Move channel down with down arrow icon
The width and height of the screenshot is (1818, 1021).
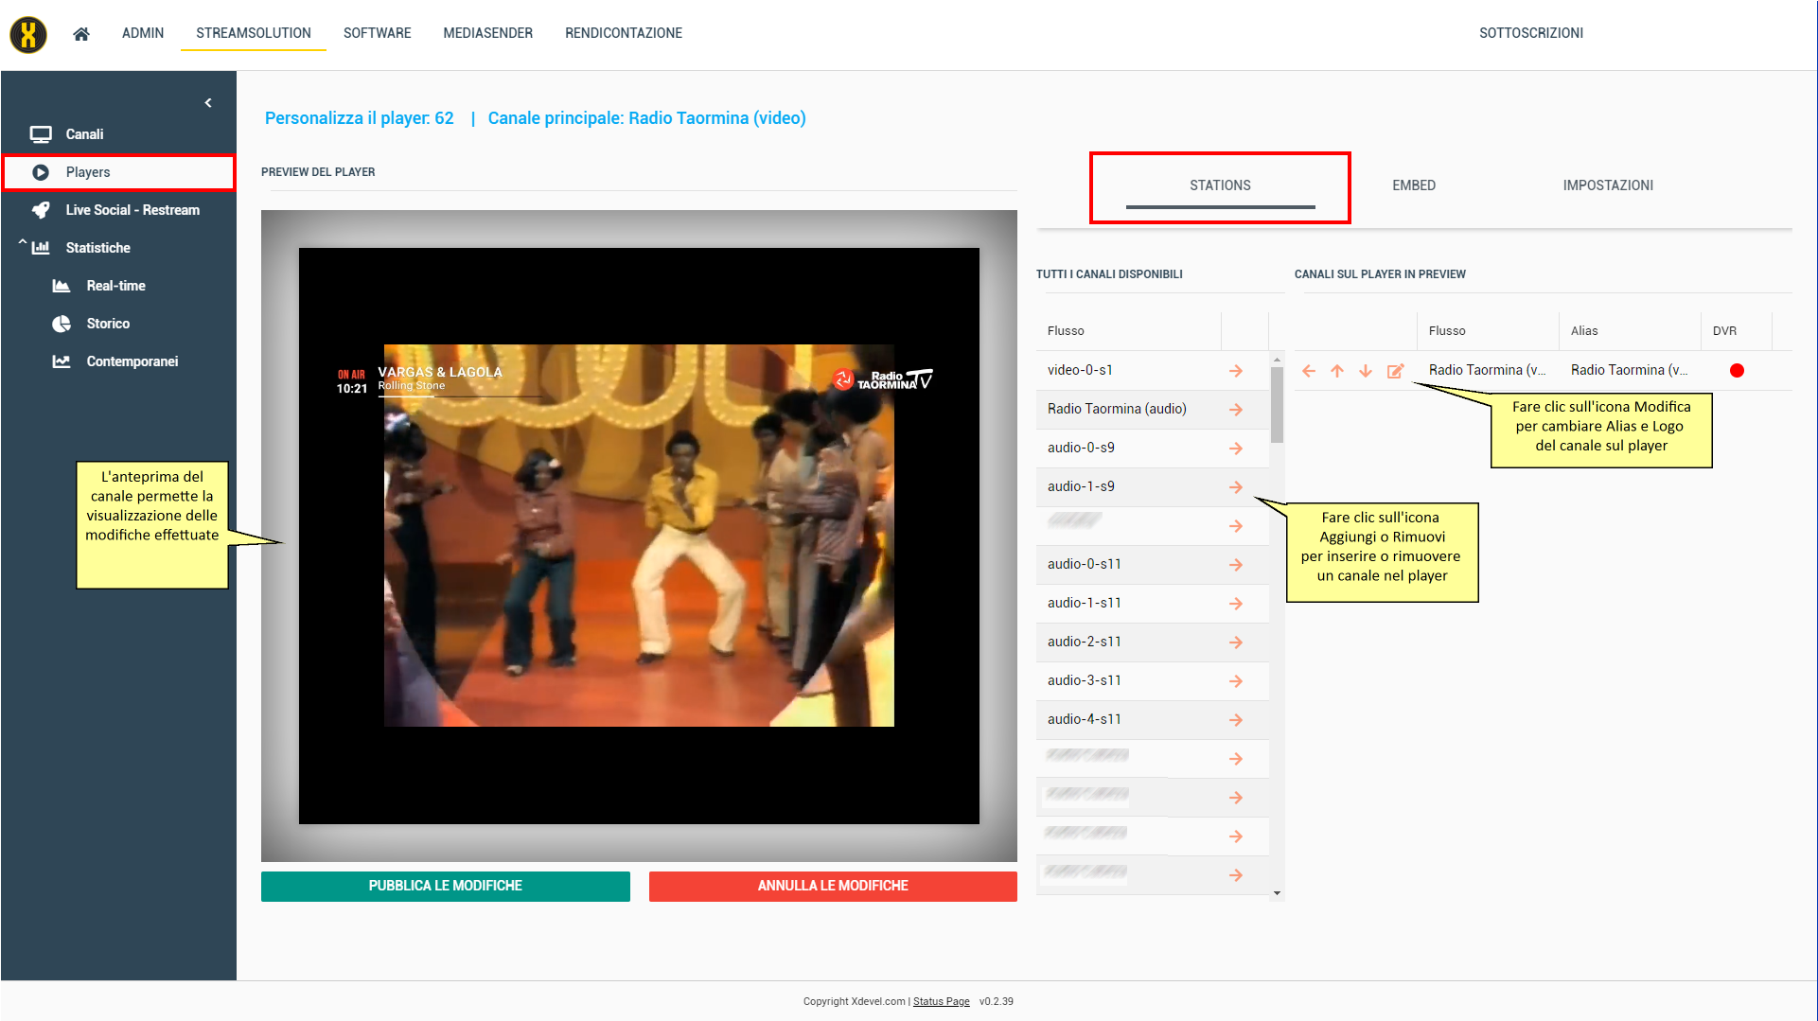pos(1366,371)
